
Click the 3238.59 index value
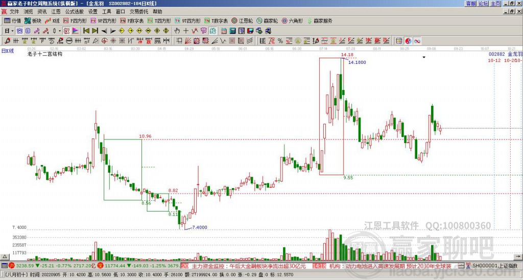pos(25,266)
